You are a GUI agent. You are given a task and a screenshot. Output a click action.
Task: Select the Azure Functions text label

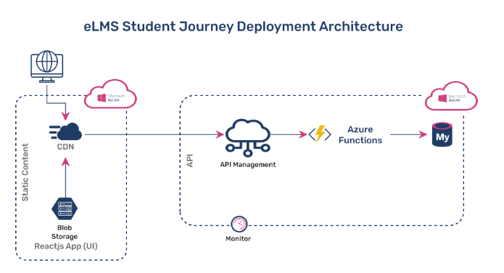[360, 135]
